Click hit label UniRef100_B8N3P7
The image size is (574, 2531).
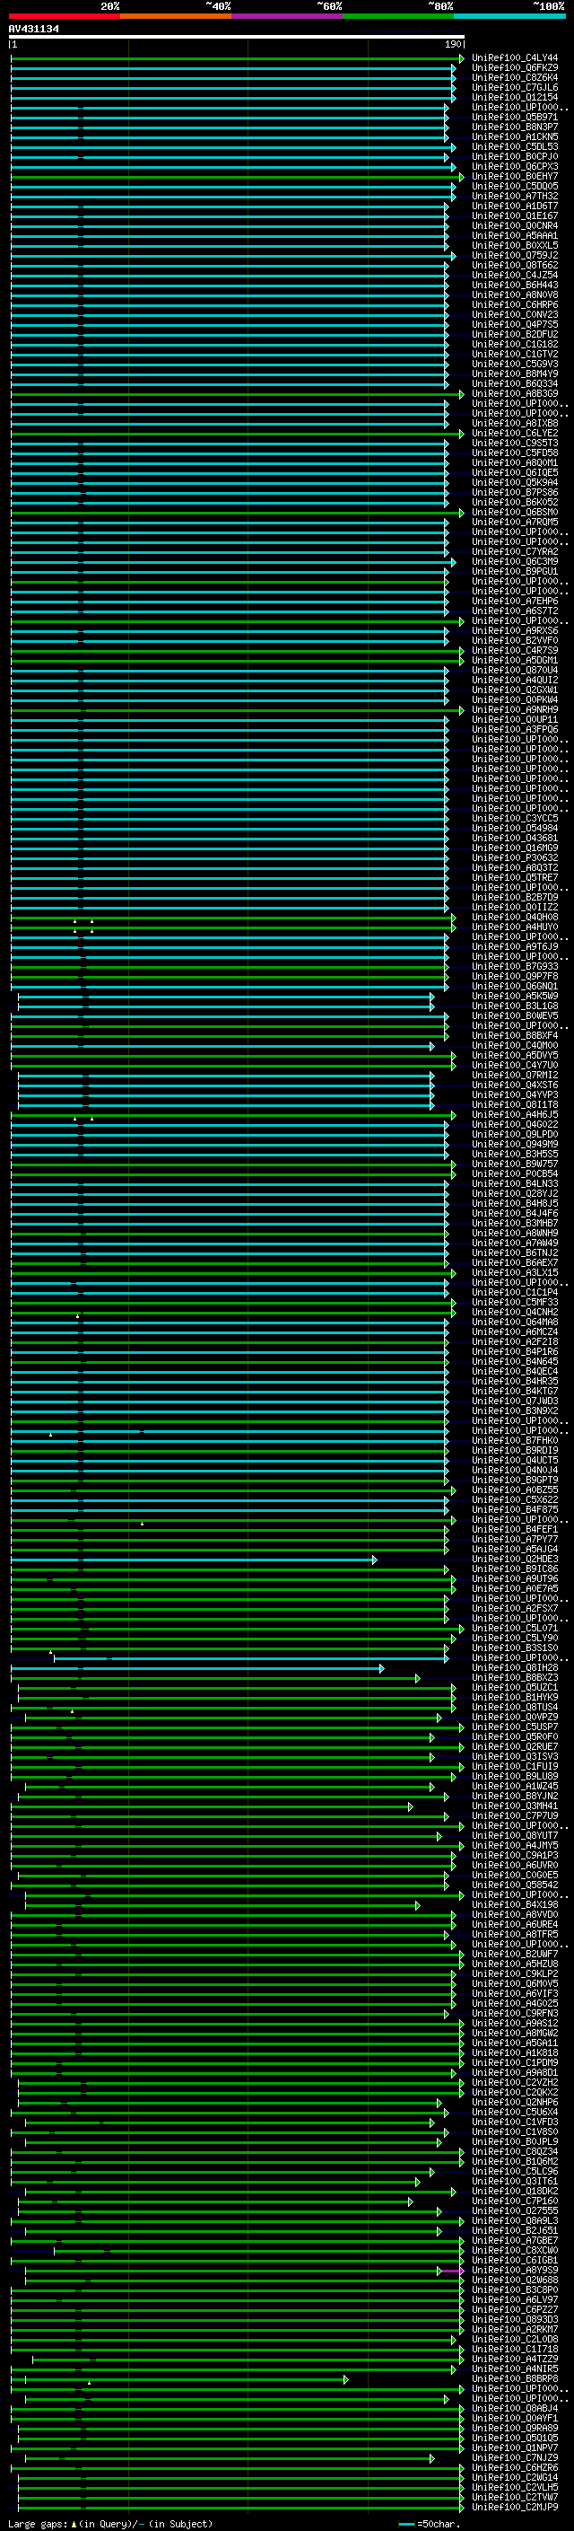coord(515,127)
